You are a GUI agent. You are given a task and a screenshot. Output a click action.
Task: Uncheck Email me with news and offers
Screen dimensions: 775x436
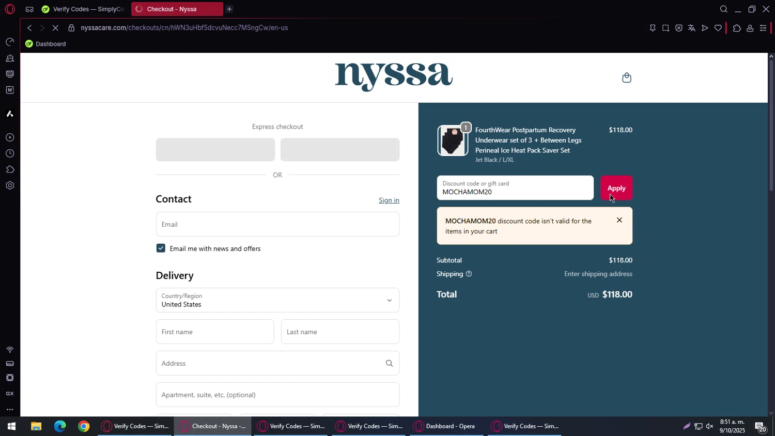161,248
